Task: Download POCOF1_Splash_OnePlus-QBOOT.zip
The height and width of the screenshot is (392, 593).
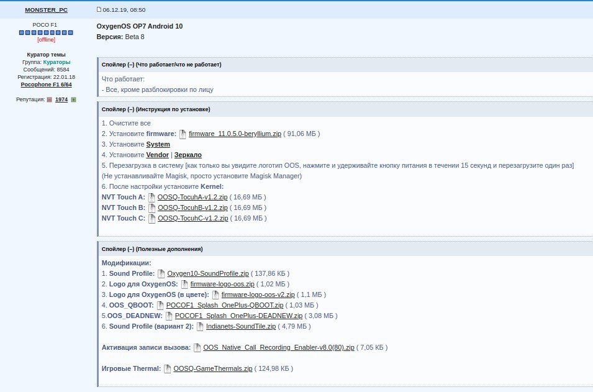Action: [225, 306]
